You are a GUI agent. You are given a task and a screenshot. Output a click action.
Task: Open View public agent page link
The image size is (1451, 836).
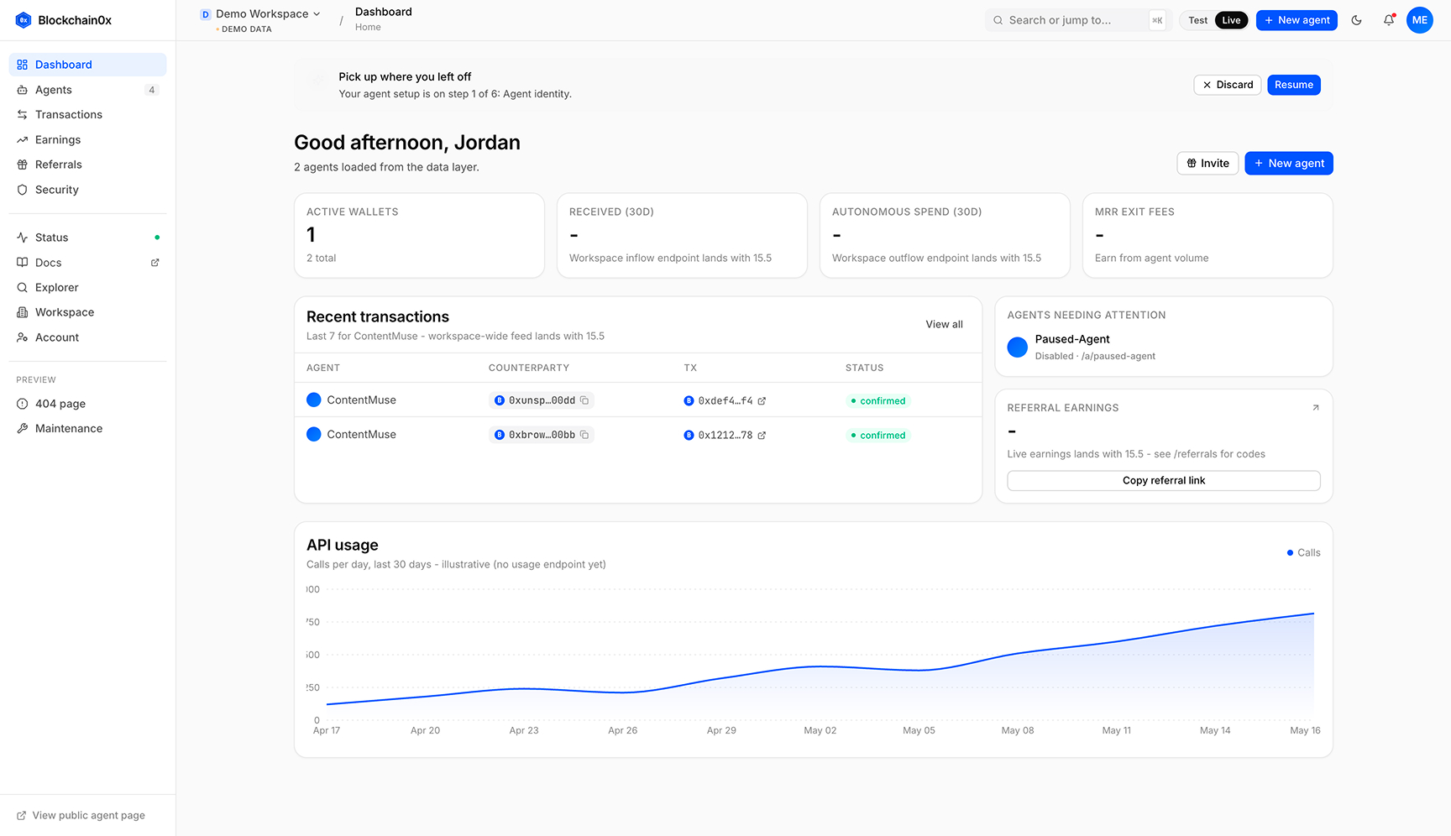pos(81,815)
